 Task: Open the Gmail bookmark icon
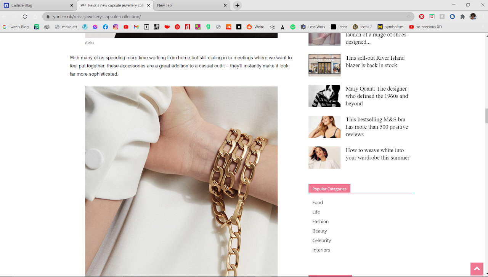(136, 27)
